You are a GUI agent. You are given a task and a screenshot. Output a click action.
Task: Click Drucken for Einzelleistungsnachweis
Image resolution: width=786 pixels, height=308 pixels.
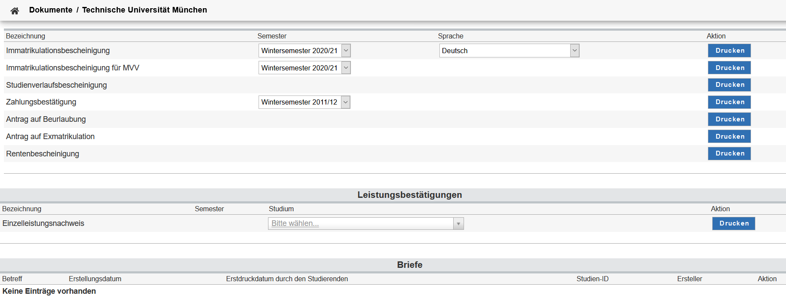pyautogui.click(x=733, y=223)
